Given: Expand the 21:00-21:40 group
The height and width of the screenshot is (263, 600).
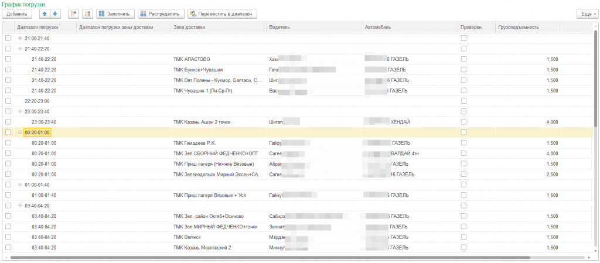Looking at the screenshot, I should pos(20,38).
